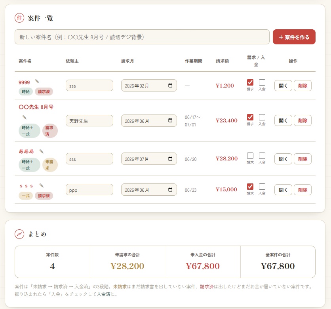Focus the new case name input field

point(142,37)
